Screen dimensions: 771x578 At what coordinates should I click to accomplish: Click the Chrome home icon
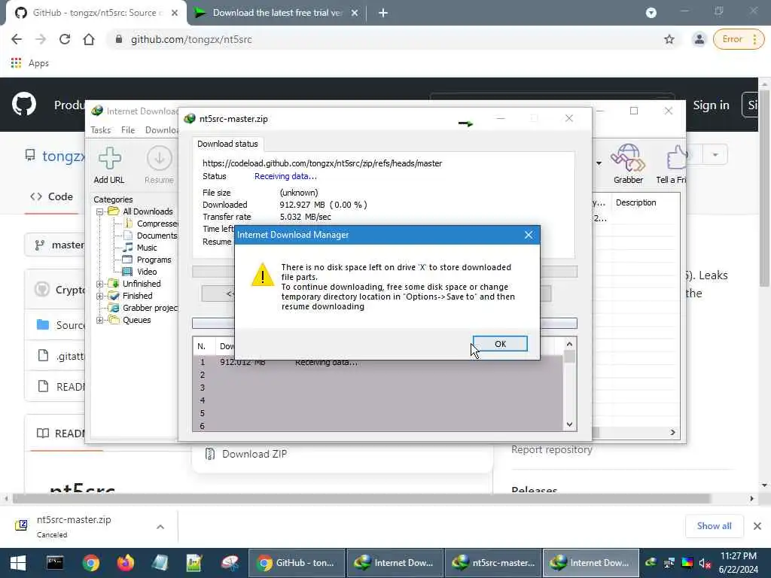tap(89, 39)
